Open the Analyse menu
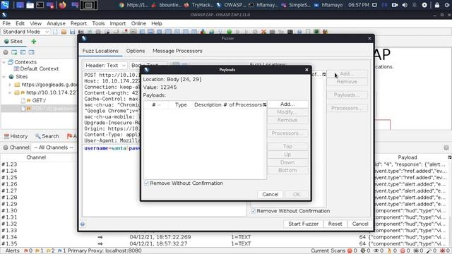The height and width of the screenshot is (254, 452). pyautogui.click(x=56, y=23)
